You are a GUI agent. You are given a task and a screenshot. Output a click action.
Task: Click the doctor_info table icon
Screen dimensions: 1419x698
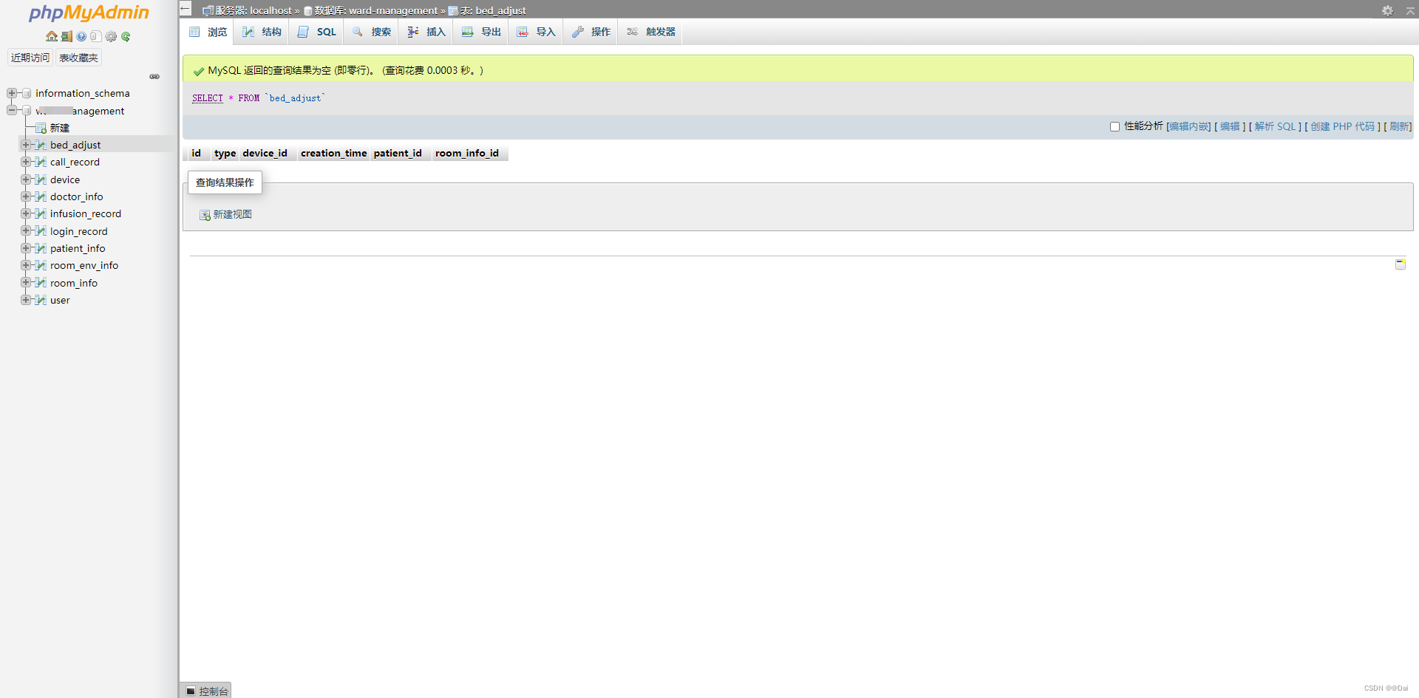click(41, 196)
